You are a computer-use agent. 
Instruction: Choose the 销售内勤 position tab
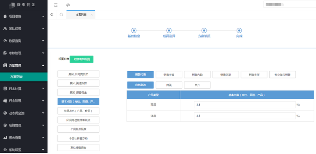[x=197, y=74]
